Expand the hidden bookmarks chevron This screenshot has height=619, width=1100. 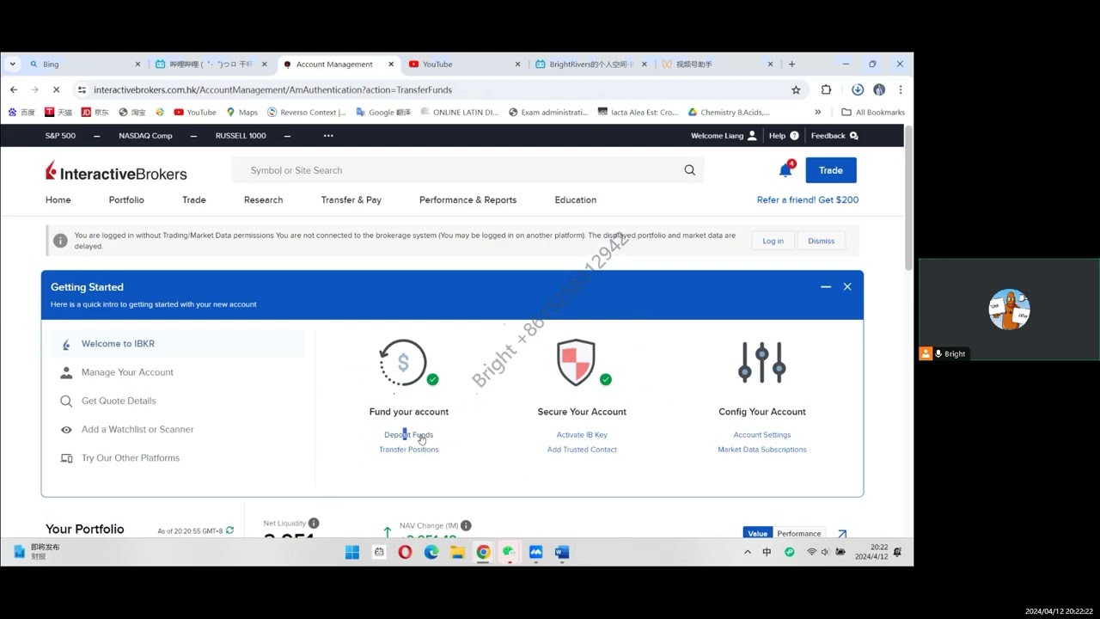817,112
